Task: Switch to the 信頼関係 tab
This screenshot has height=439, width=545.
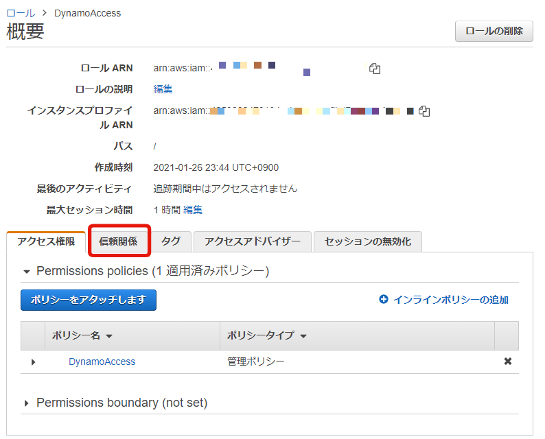Action: point(118,241)
